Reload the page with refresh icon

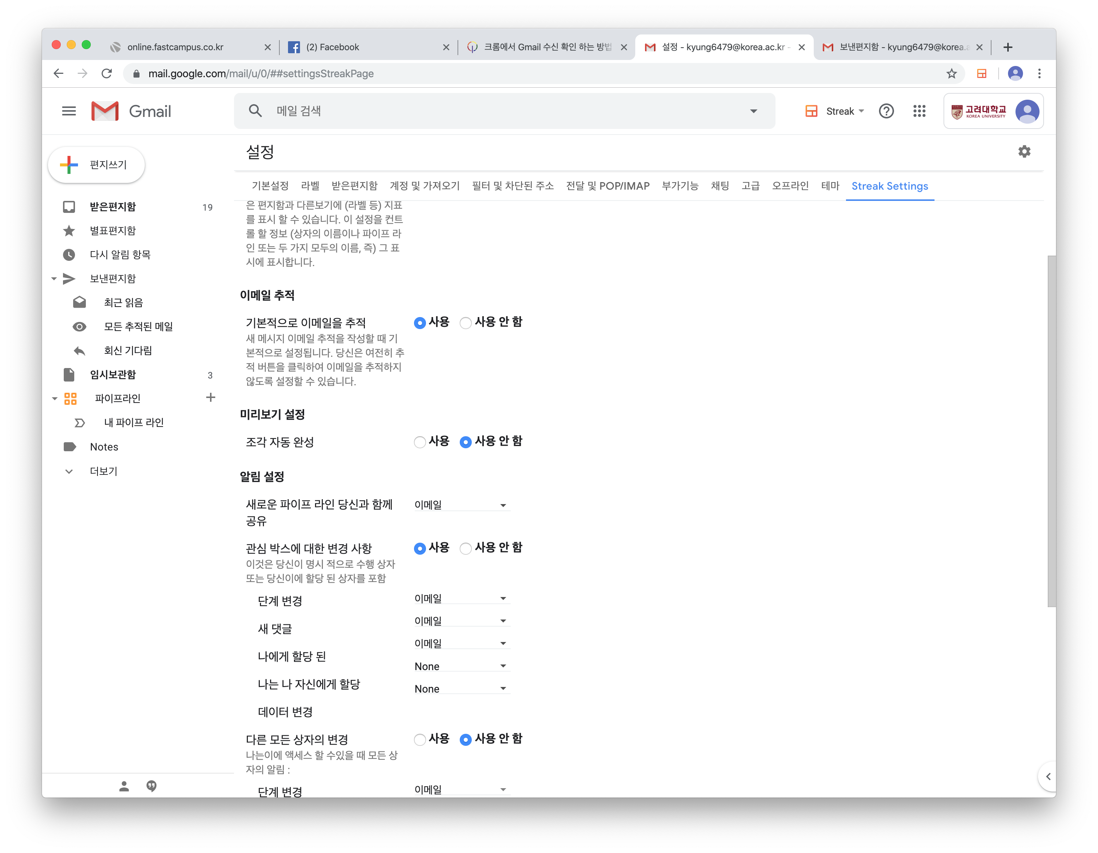106,74
